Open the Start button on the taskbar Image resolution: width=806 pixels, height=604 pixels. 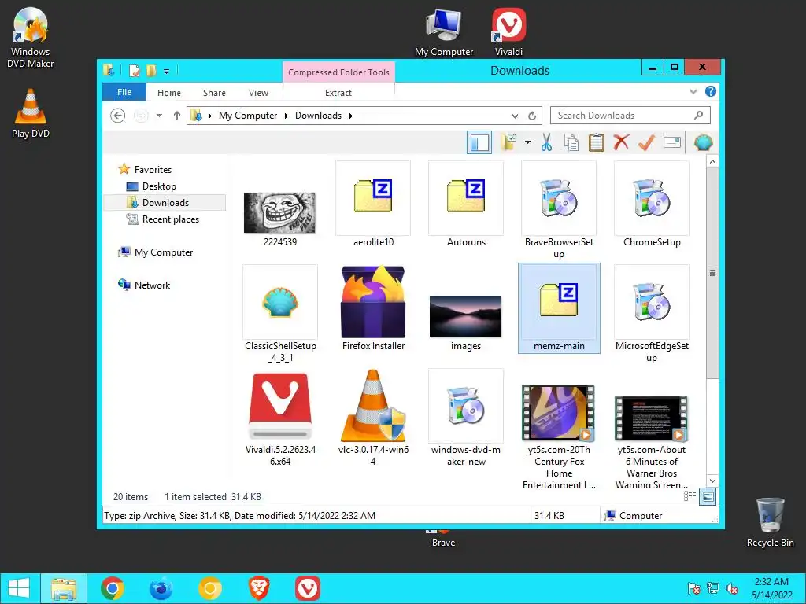[x=19, y=588]
